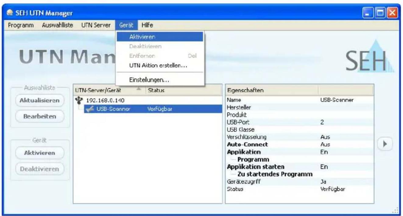Close the open Gerät menu
The image size is (403, 216).
tap(126, 26)
